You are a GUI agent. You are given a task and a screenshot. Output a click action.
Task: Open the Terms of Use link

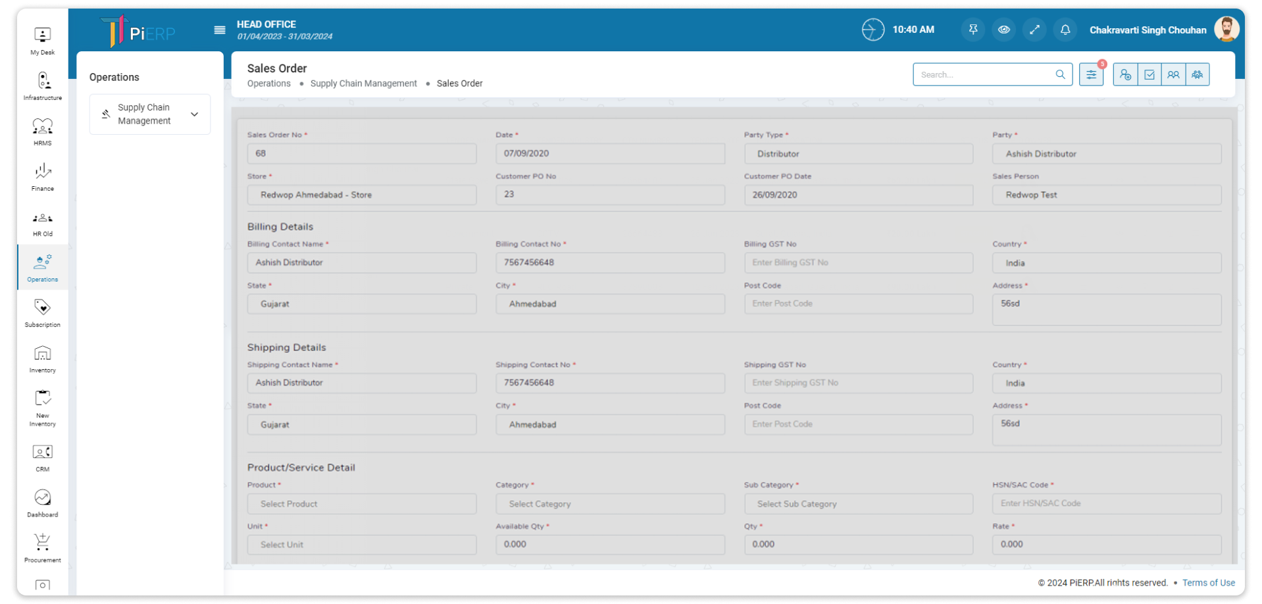[x=1208, y=583]
